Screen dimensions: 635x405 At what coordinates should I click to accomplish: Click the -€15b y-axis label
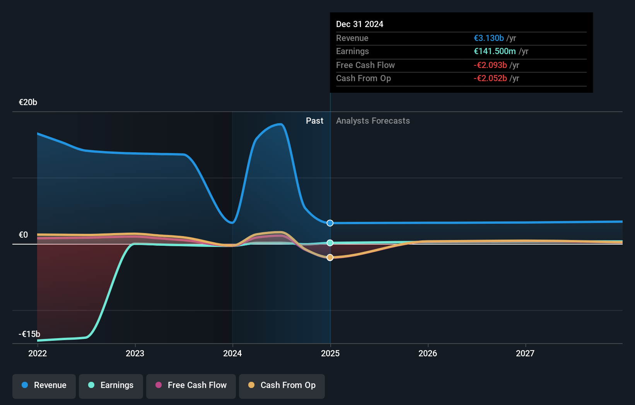tap(29, 334)
